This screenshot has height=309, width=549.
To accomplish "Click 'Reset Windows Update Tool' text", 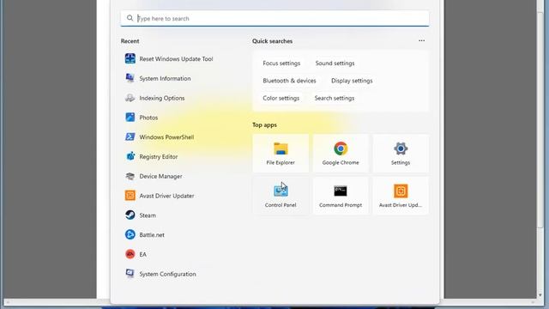I will pyautogui.click(x=176, y=59).
